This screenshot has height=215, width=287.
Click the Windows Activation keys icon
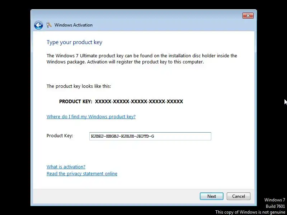click(49, 25)
